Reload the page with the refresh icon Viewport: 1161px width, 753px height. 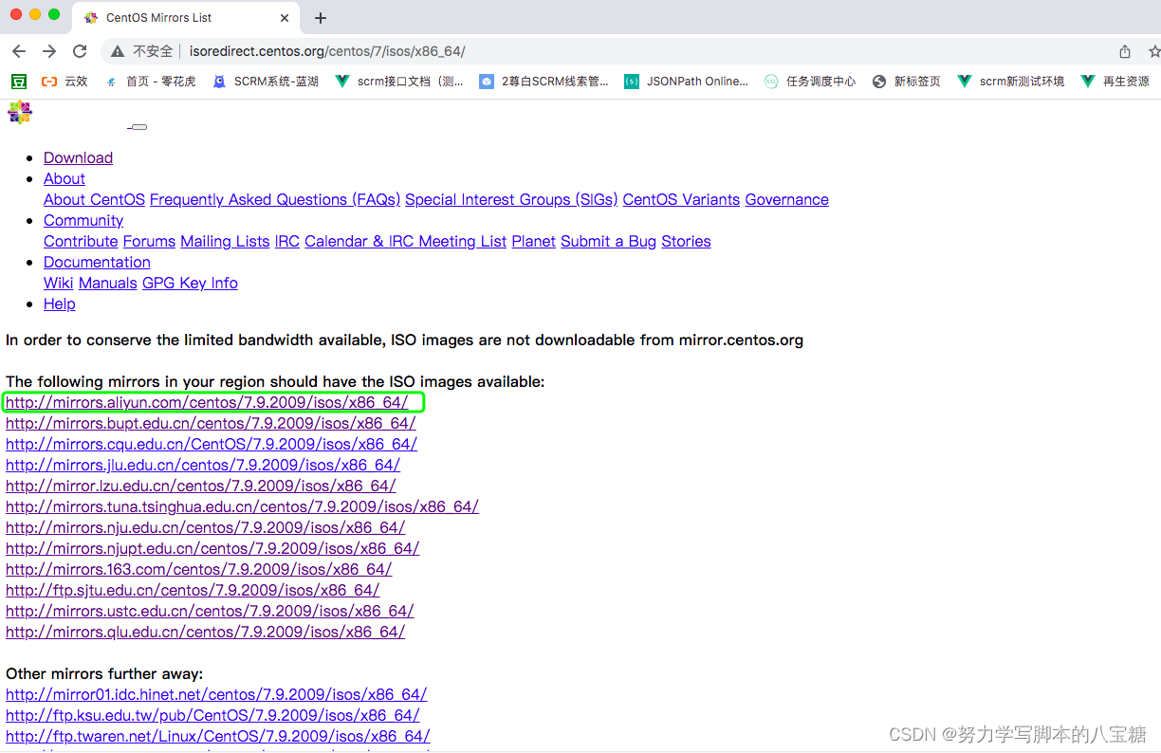tap(80, 51)
